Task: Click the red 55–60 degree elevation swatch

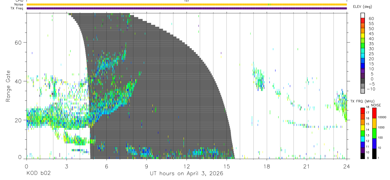Action: click(x=363, y=21)
